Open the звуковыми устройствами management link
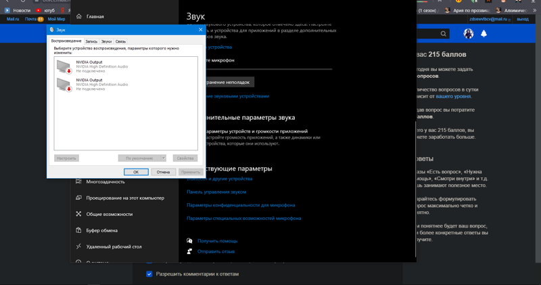This screenshot has height=285, width=541. pyautogui.click(x=238, y=96)
